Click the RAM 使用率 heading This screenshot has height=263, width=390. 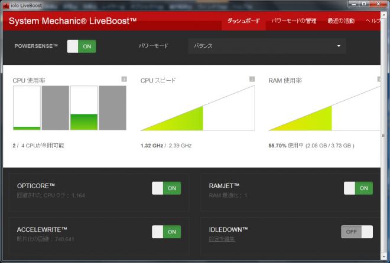pos(285,81)
